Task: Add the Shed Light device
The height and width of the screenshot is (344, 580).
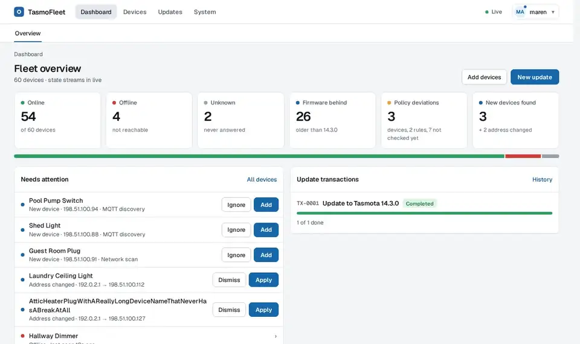Action: pyautogui.click(x=266, y=230)
